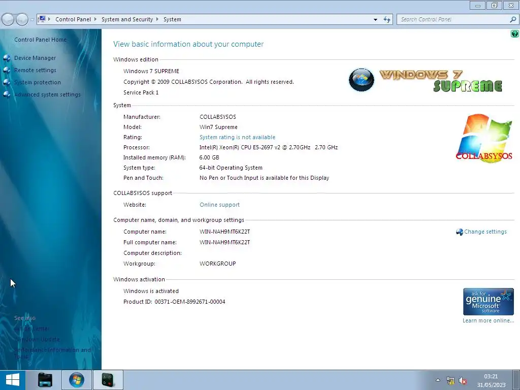Click the View basic information heading
This screenshot has width=520, height=390.
click(x=188, y=44)
